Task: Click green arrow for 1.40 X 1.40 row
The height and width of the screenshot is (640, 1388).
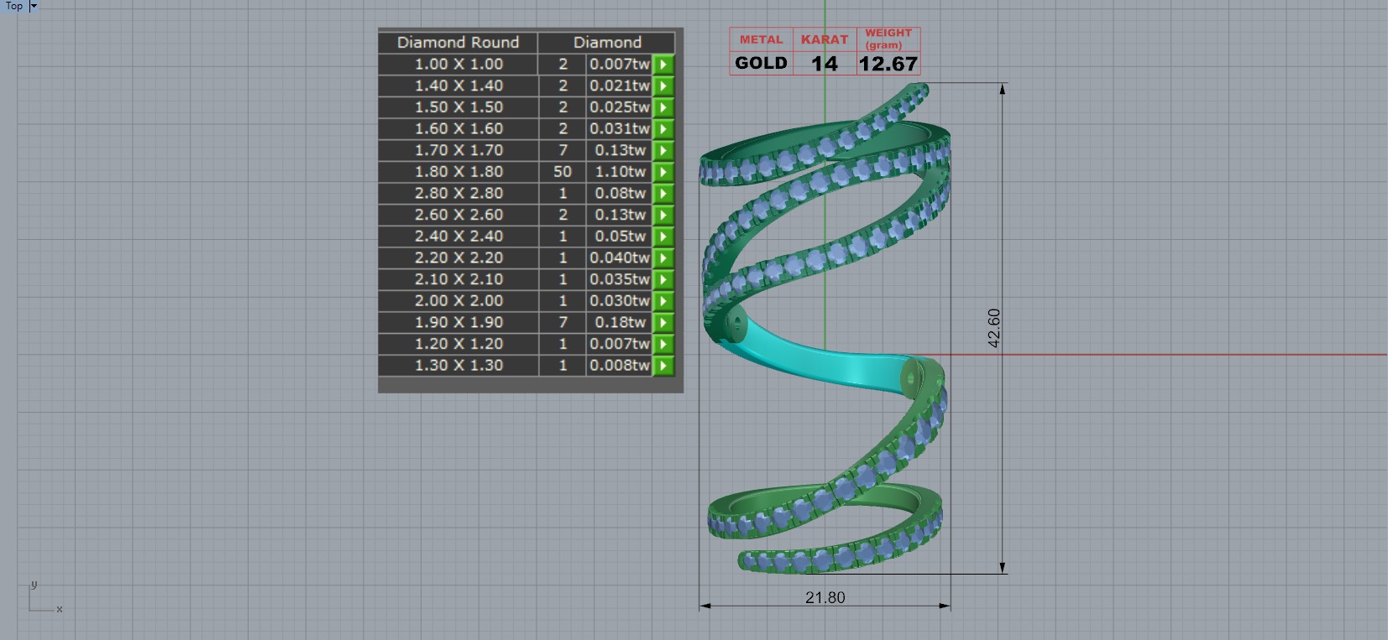Action: point(663,86)
